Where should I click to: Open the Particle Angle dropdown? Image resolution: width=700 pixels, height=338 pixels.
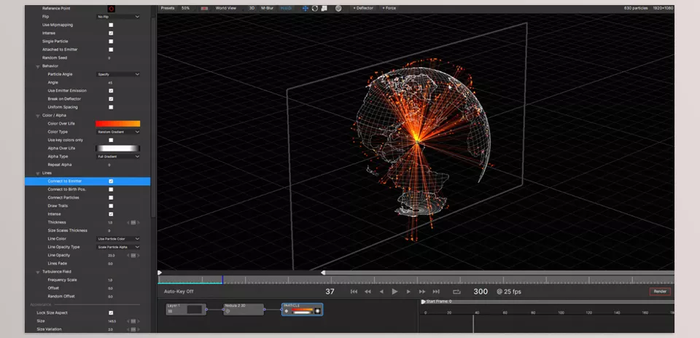point(118,74)
